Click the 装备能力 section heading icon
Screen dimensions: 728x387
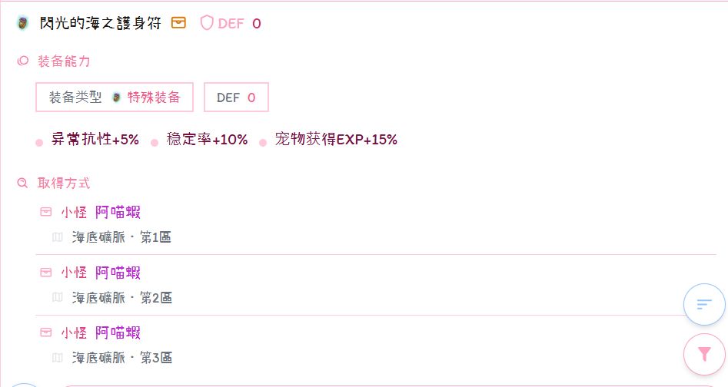coord(23,61)
